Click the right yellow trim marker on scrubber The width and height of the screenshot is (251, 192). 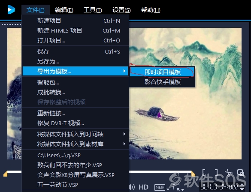coord(193,173)
